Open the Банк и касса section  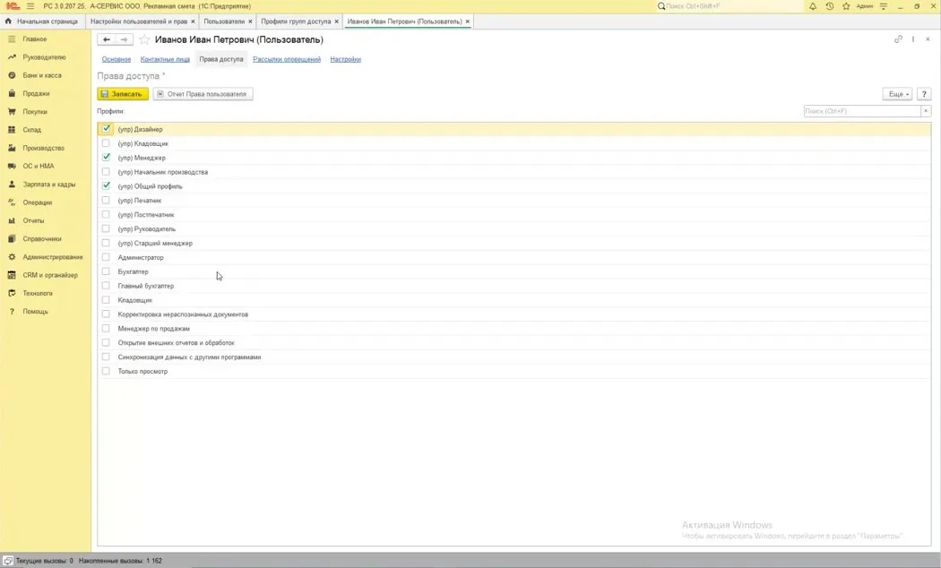coord(42,75)
